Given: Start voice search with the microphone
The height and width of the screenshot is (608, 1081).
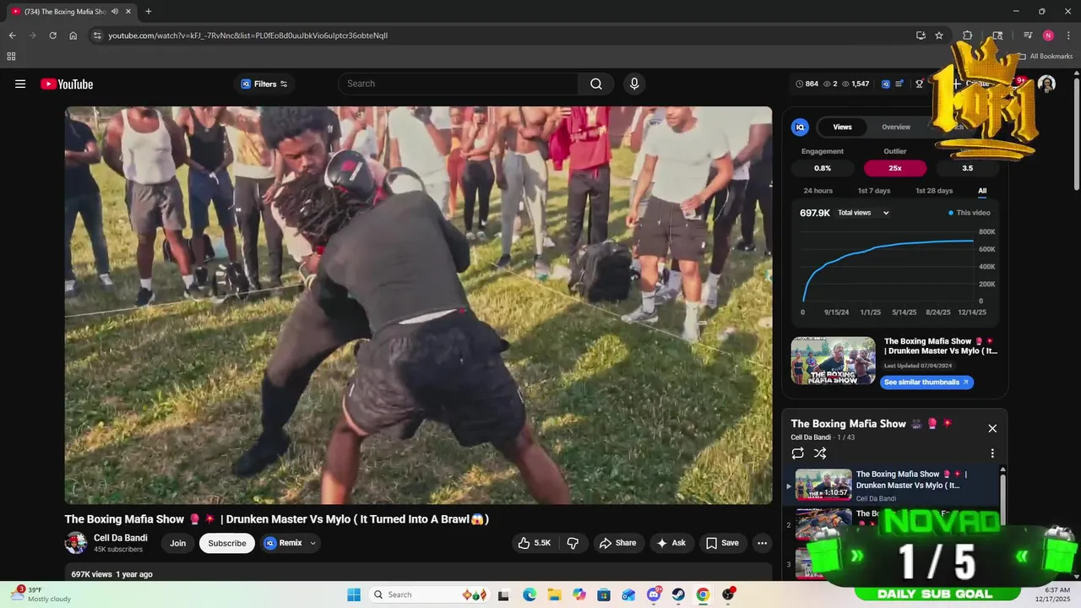Looking at the screenshot, I should (634, 84).
